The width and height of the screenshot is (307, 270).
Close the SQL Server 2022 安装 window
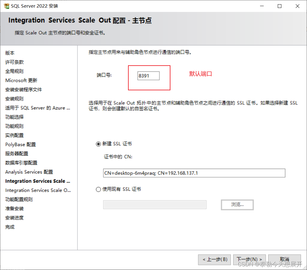(x=298, y=6)
